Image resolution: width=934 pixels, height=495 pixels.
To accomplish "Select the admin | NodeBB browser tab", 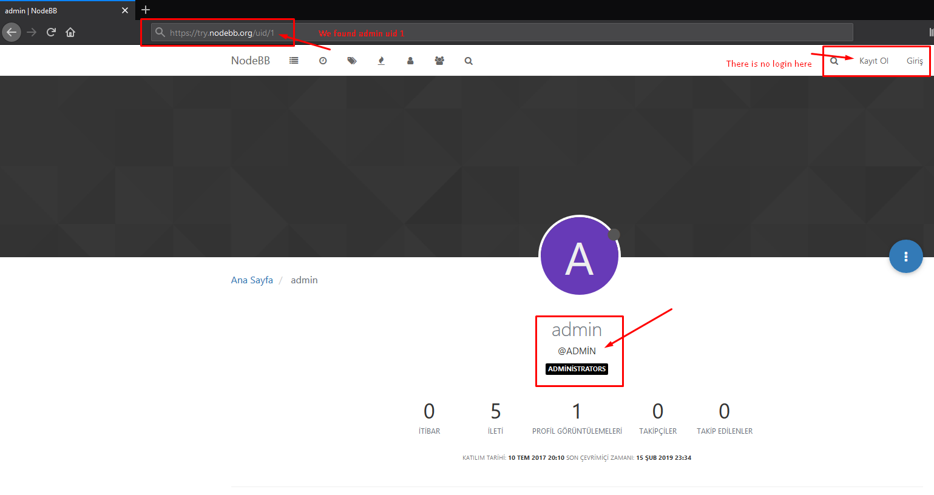I will (67, 10).
